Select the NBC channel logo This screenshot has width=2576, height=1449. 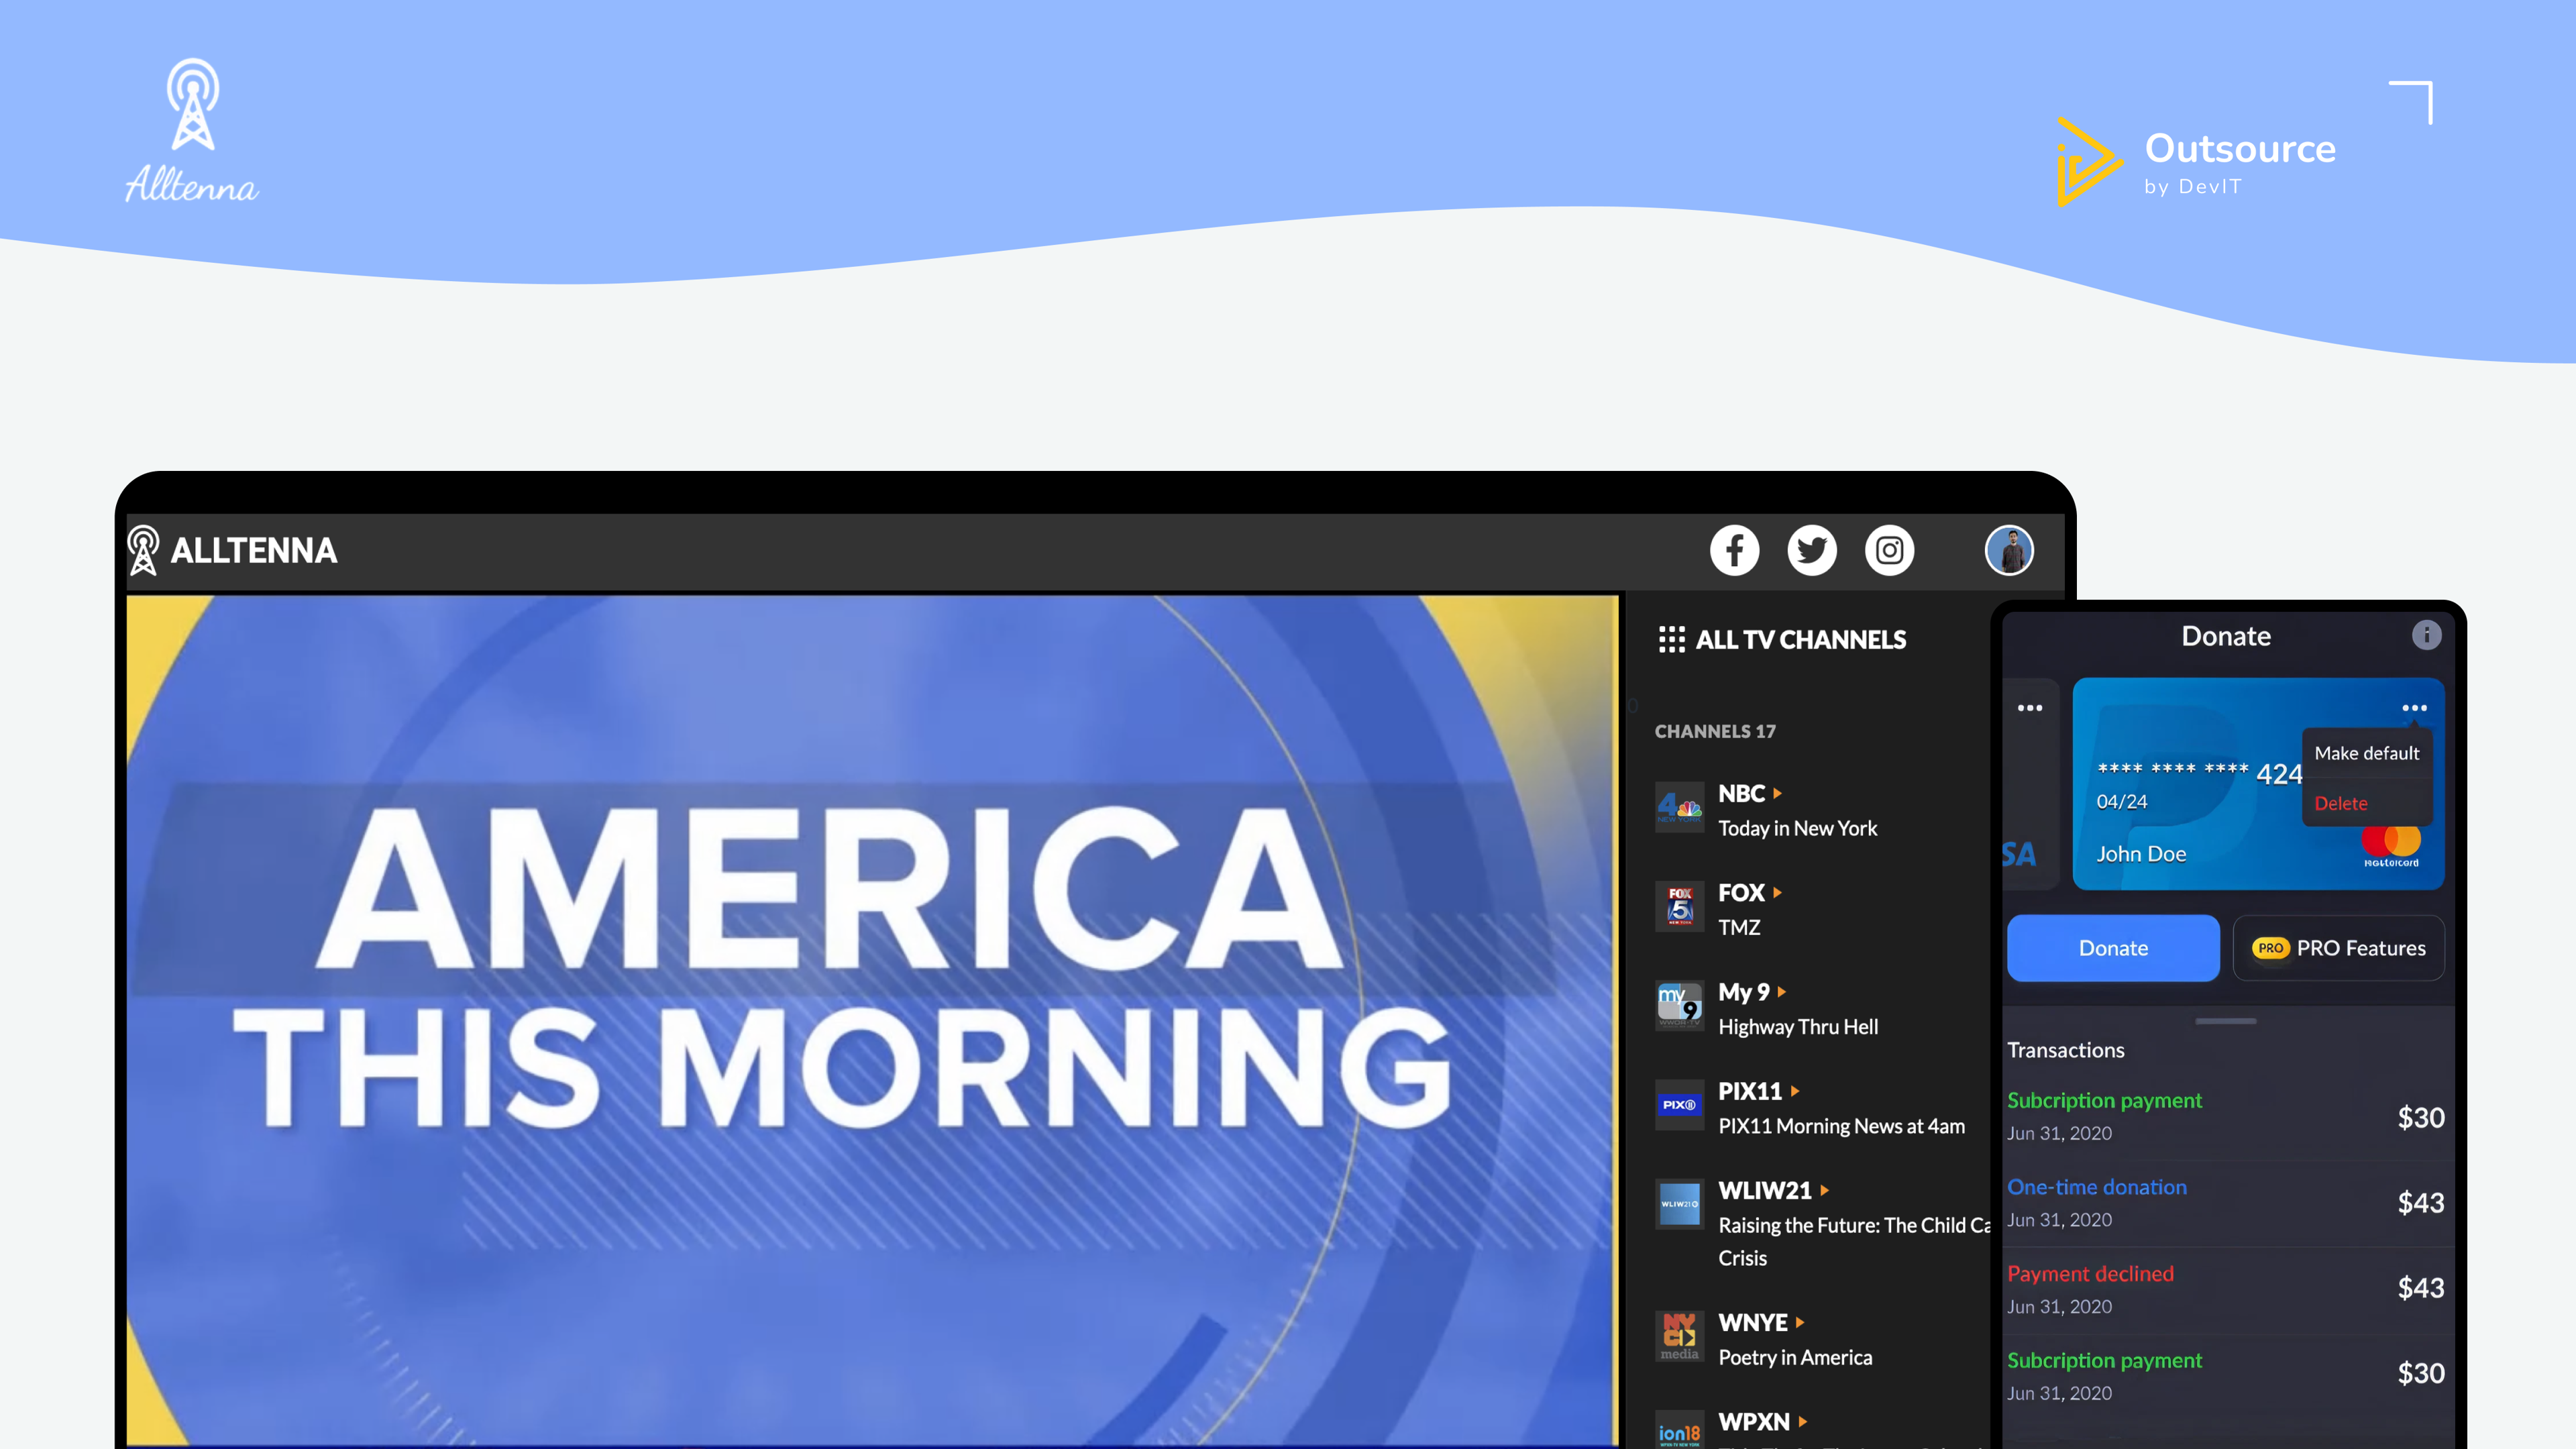point(1679,807)
